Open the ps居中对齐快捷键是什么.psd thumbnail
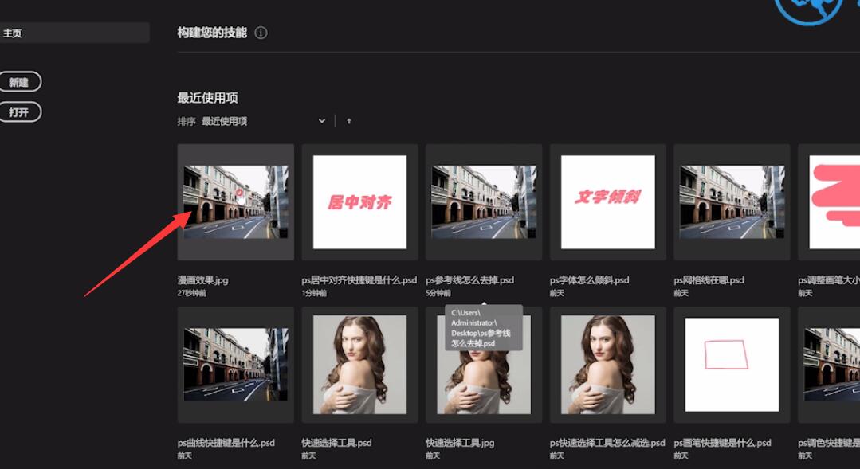The height and width of the screenshot is (469, 860). click(x=359, y=202)
